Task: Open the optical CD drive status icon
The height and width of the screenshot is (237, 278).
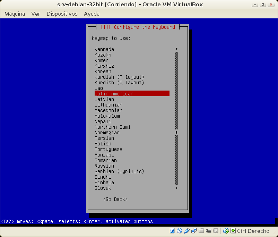Action: 179,231
